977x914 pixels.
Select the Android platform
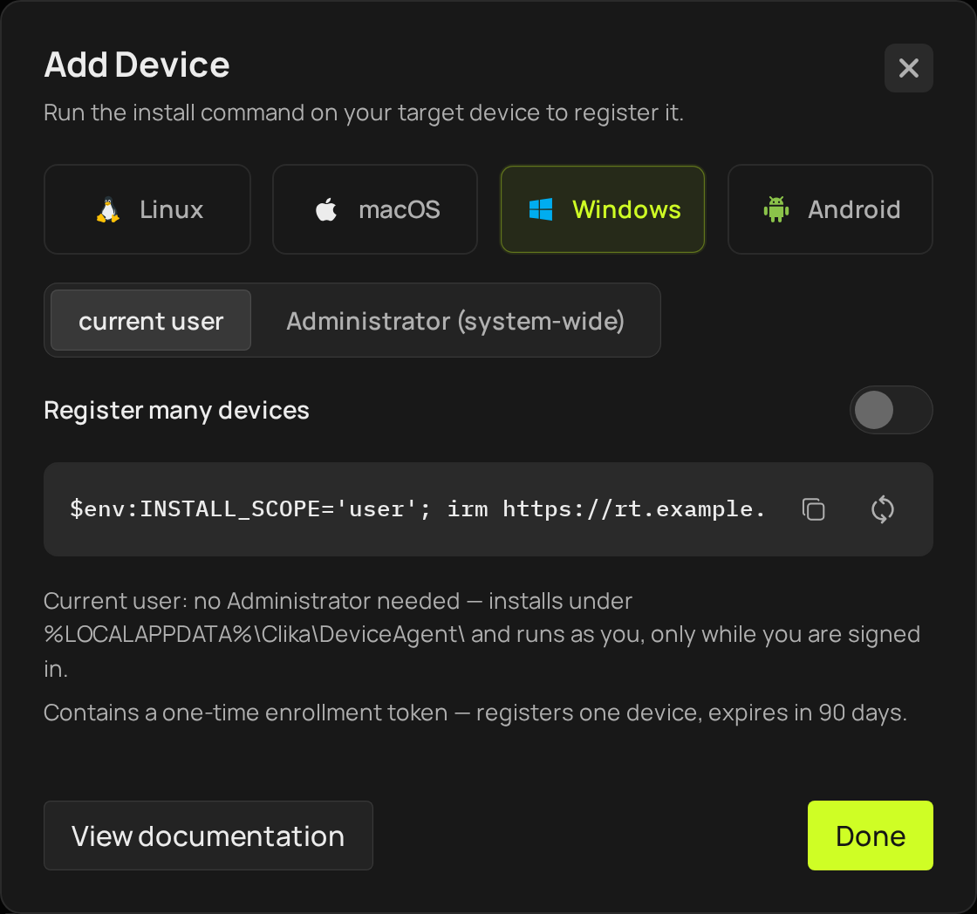click(830, 209)
